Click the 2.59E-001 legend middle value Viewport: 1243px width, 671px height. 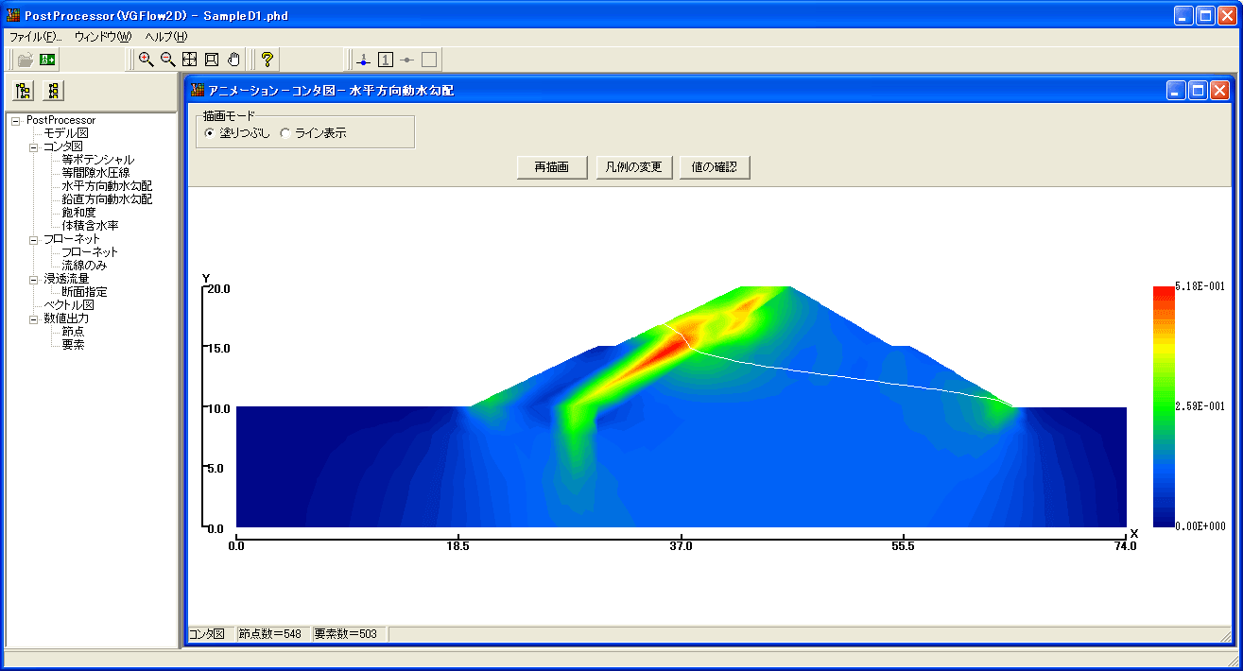(1200, 406)
